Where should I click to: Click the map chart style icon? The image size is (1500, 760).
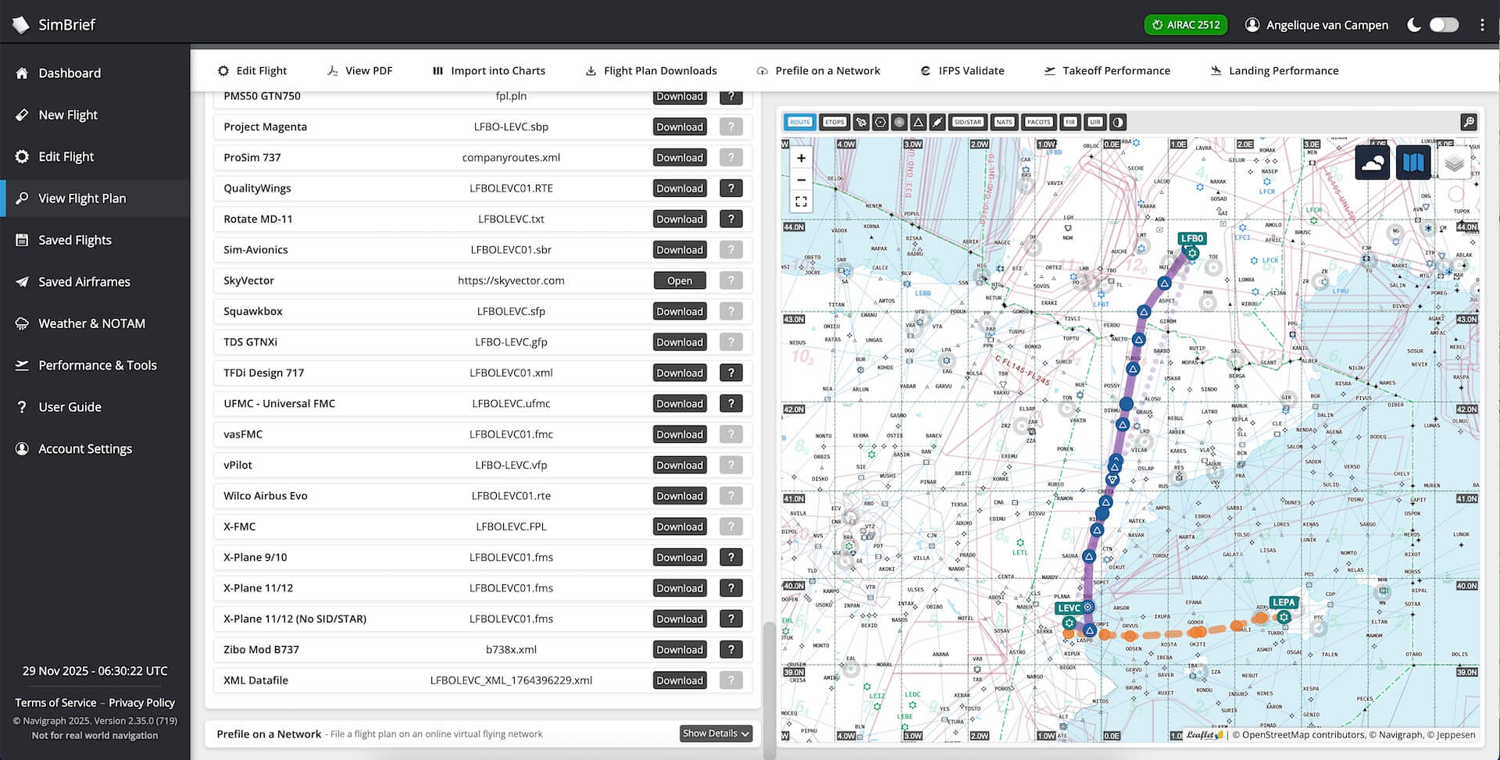click(x=1412, y=163)
